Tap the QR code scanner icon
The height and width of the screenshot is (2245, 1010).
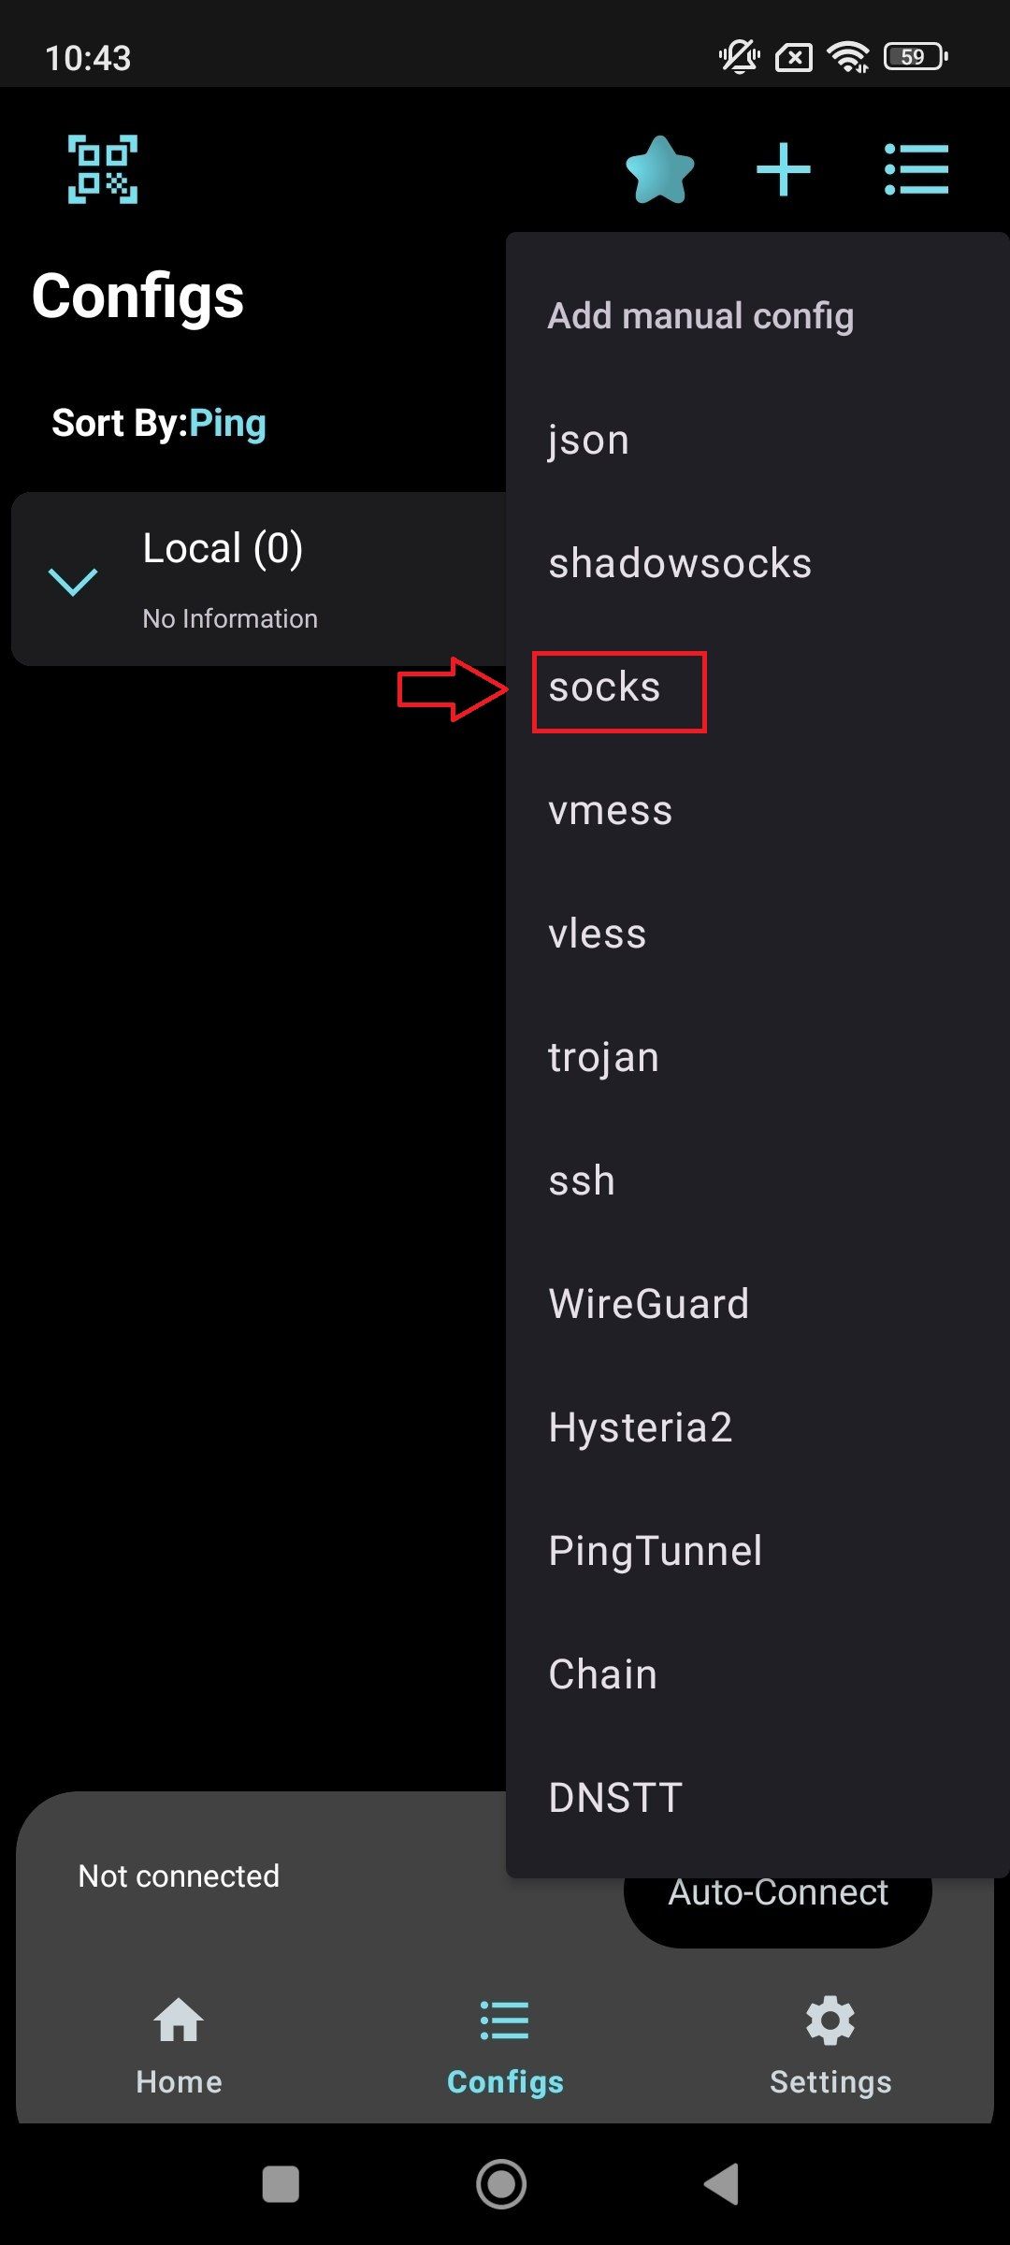[103, 169]
